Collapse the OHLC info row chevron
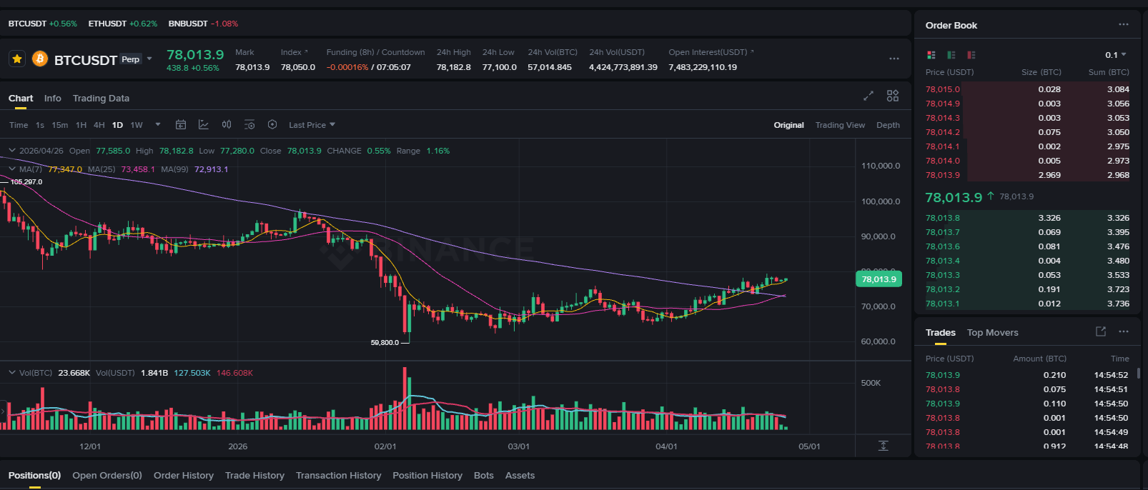This screenshot has height=490, width=1148. (x=12, y=151)
